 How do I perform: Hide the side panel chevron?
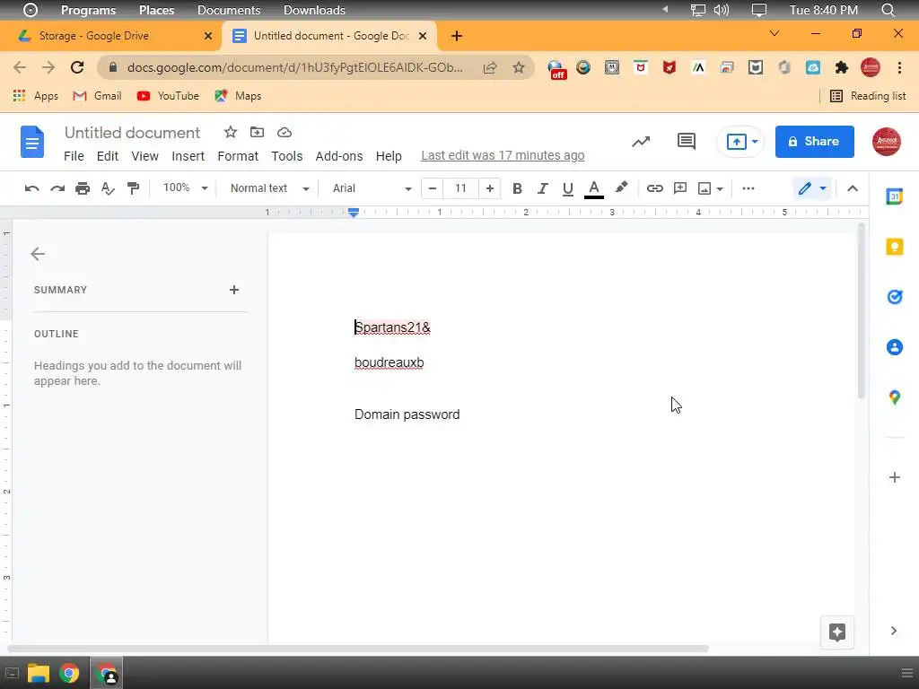[x=893, y=631]
